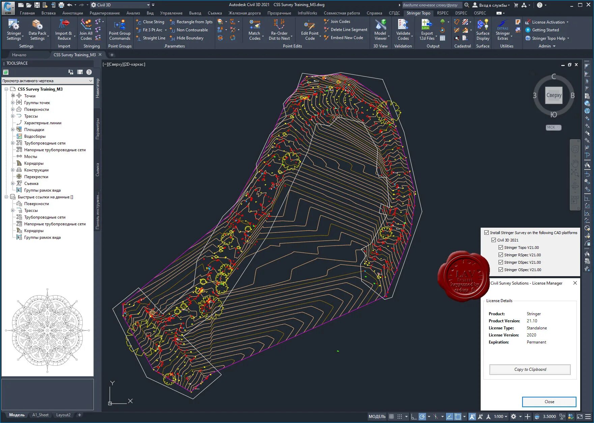Toggle the Civil 3D 2021 checkbox

pos(493,240)
